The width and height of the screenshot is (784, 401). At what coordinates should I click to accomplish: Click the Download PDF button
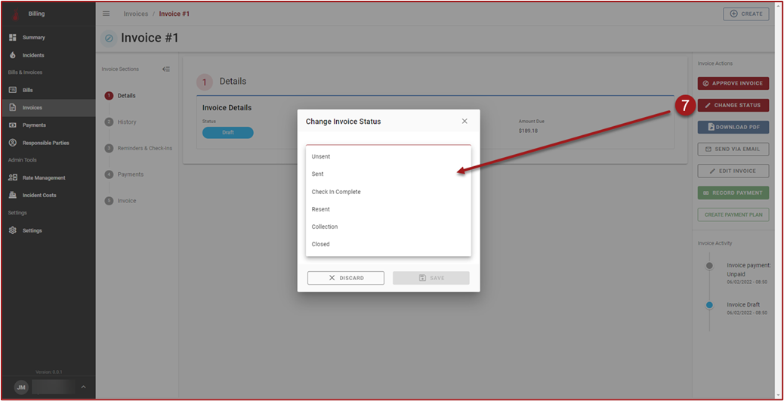coord(733,127)
